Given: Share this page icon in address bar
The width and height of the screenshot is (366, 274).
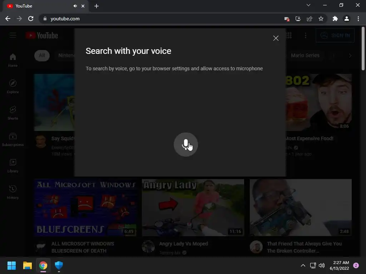Looking at the screenshot, I should pos(310,19).
